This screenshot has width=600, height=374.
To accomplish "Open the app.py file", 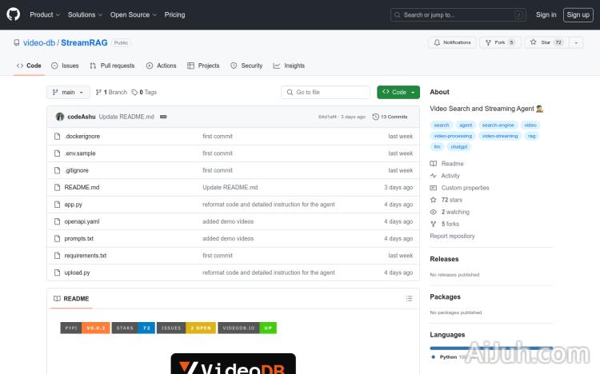I will coord(74,205).
